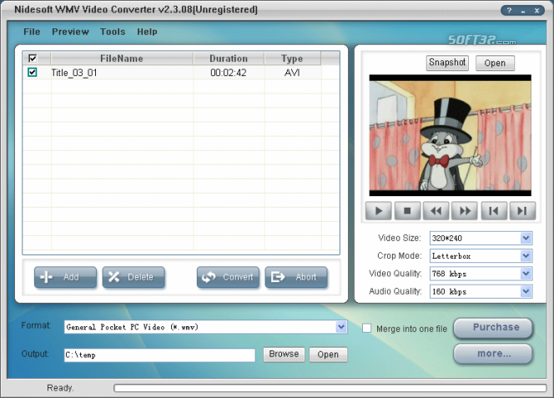Viewport: 554px width, 398px height.
Task: Click the AVI type cell
Action: pyautogui.click(x=292, y=73)
